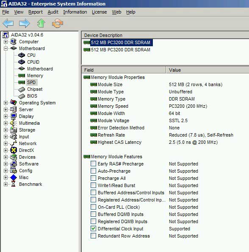The width and height of the screenshot is (249, 252).
Task: Click the Field column header
Action: [124, 70]
